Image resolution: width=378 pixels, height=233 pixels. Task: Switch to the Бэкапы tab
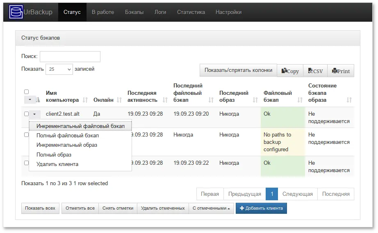point(134,12)
